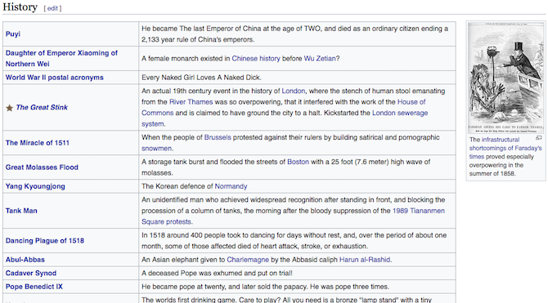Open the Puyi article link
The width and height of the screenshot is (548, 303).
click(x=13, y=33)
